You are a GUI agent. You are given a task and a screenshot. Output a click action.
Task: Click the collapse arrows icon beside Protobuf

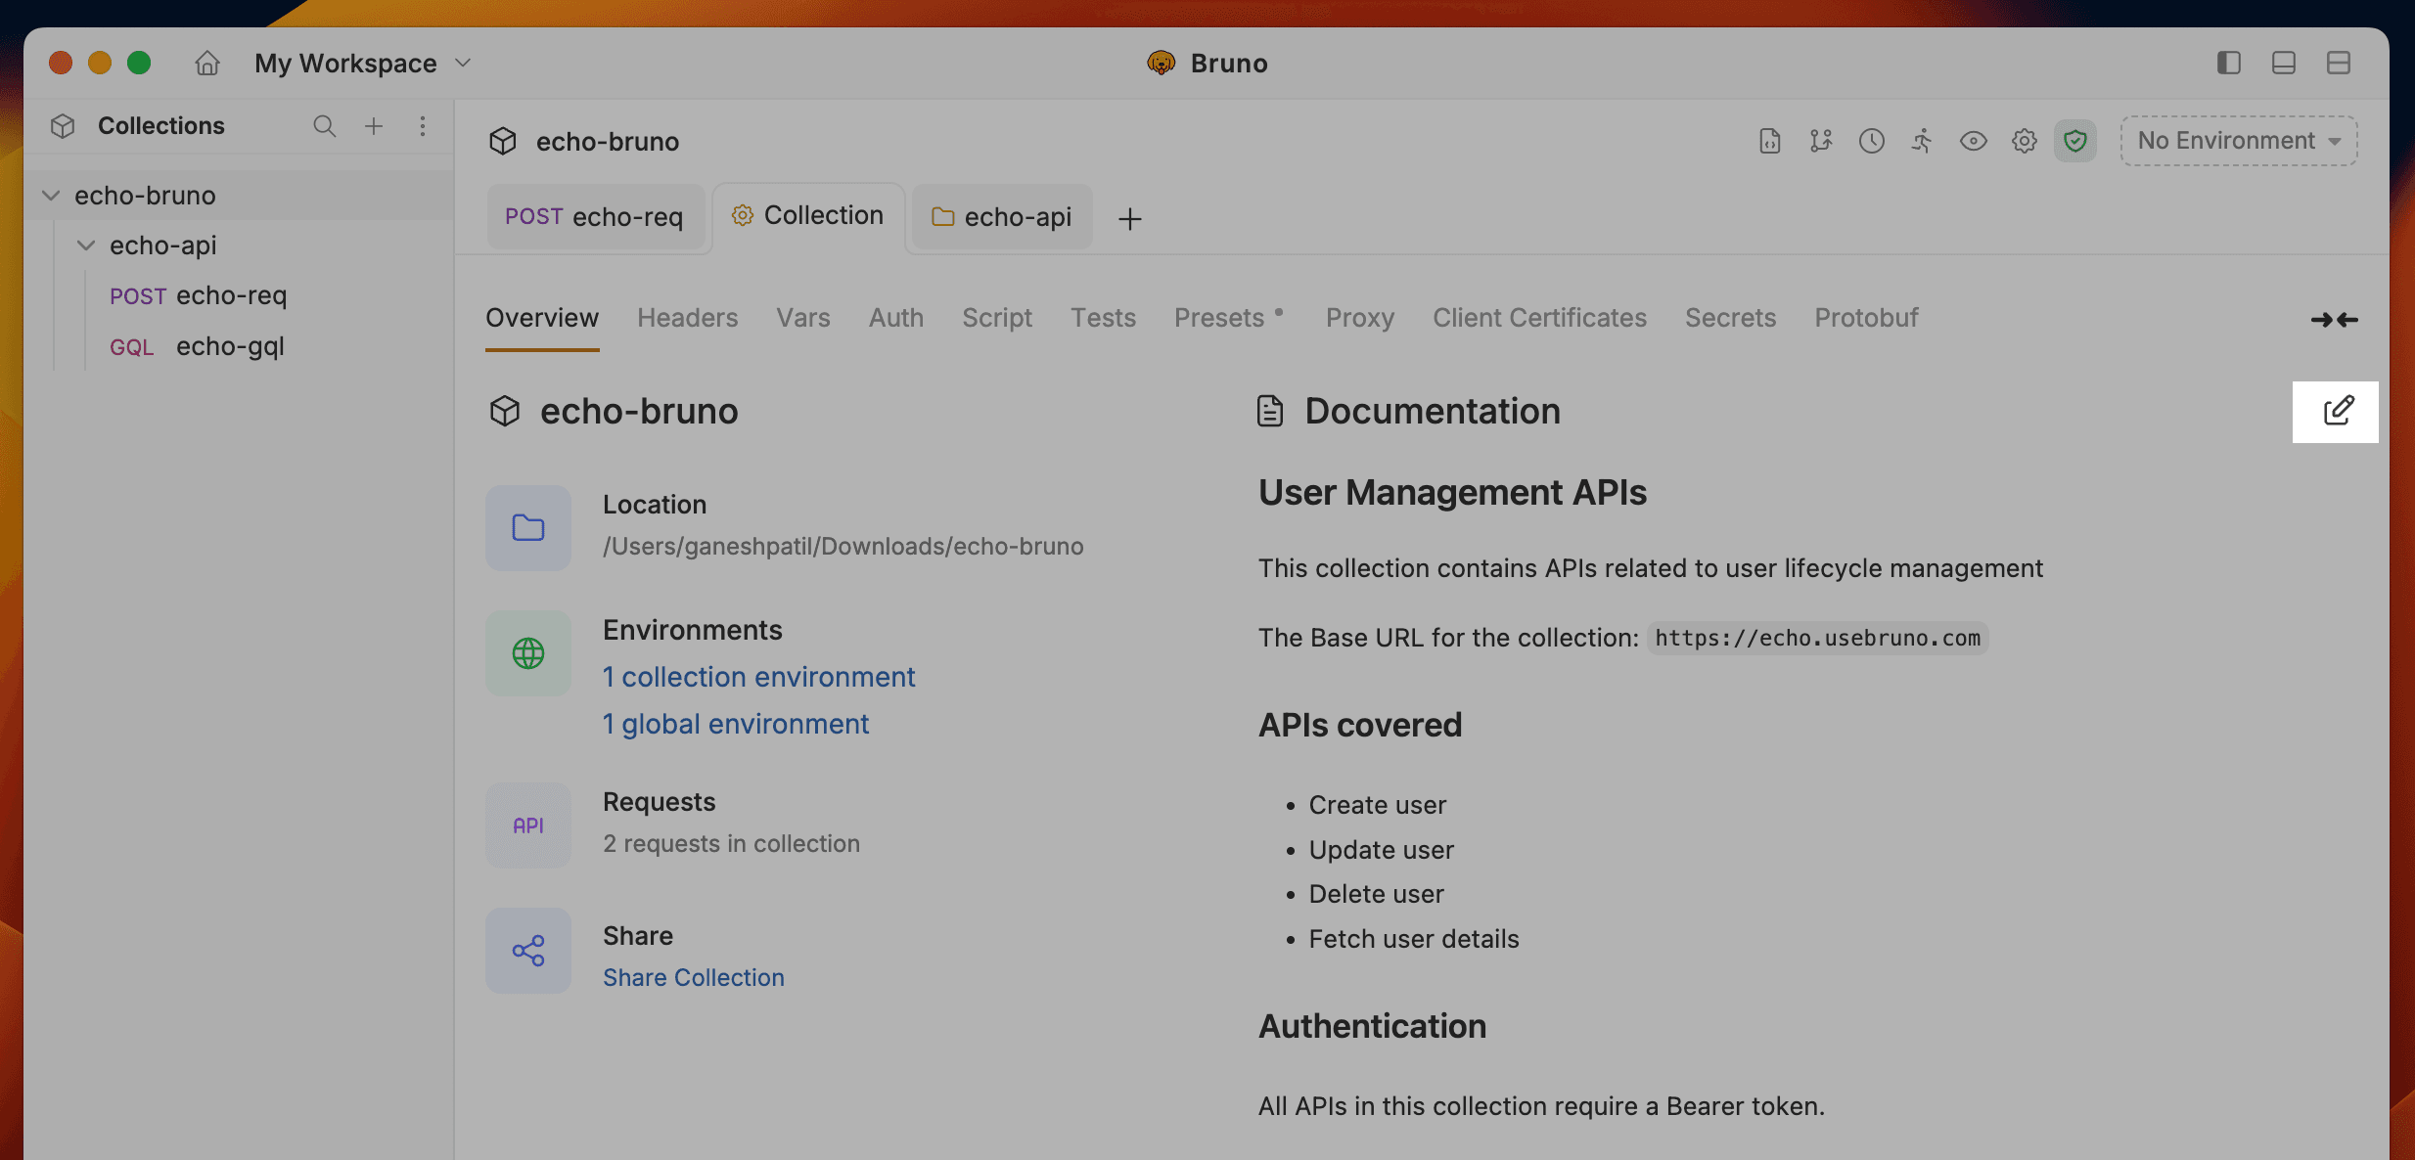click(x=2334, y=320)
